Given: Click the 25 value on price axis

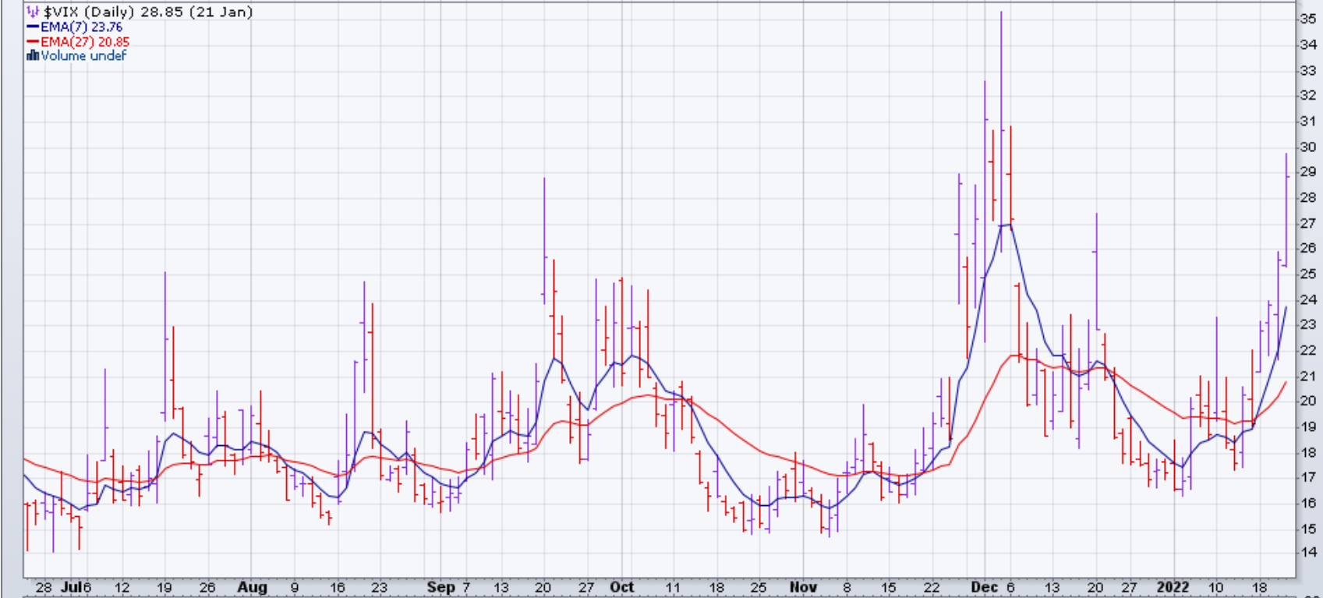Looking at the screenshot, I should tap(1307, 274).
